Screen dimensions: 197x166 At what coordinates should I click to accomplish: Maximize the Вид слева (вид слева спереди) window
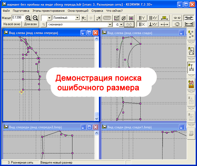(89, 33)
